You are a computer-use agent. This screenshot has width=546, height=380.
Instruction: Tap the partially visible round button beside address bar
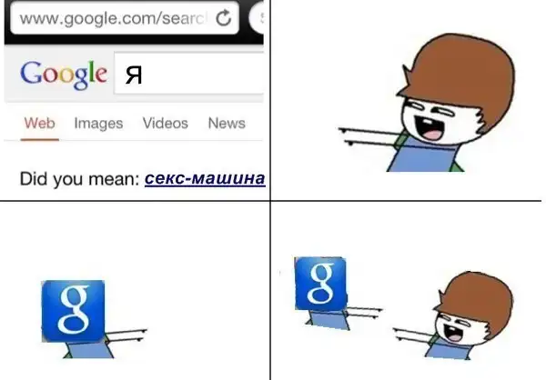click(257, 17)
